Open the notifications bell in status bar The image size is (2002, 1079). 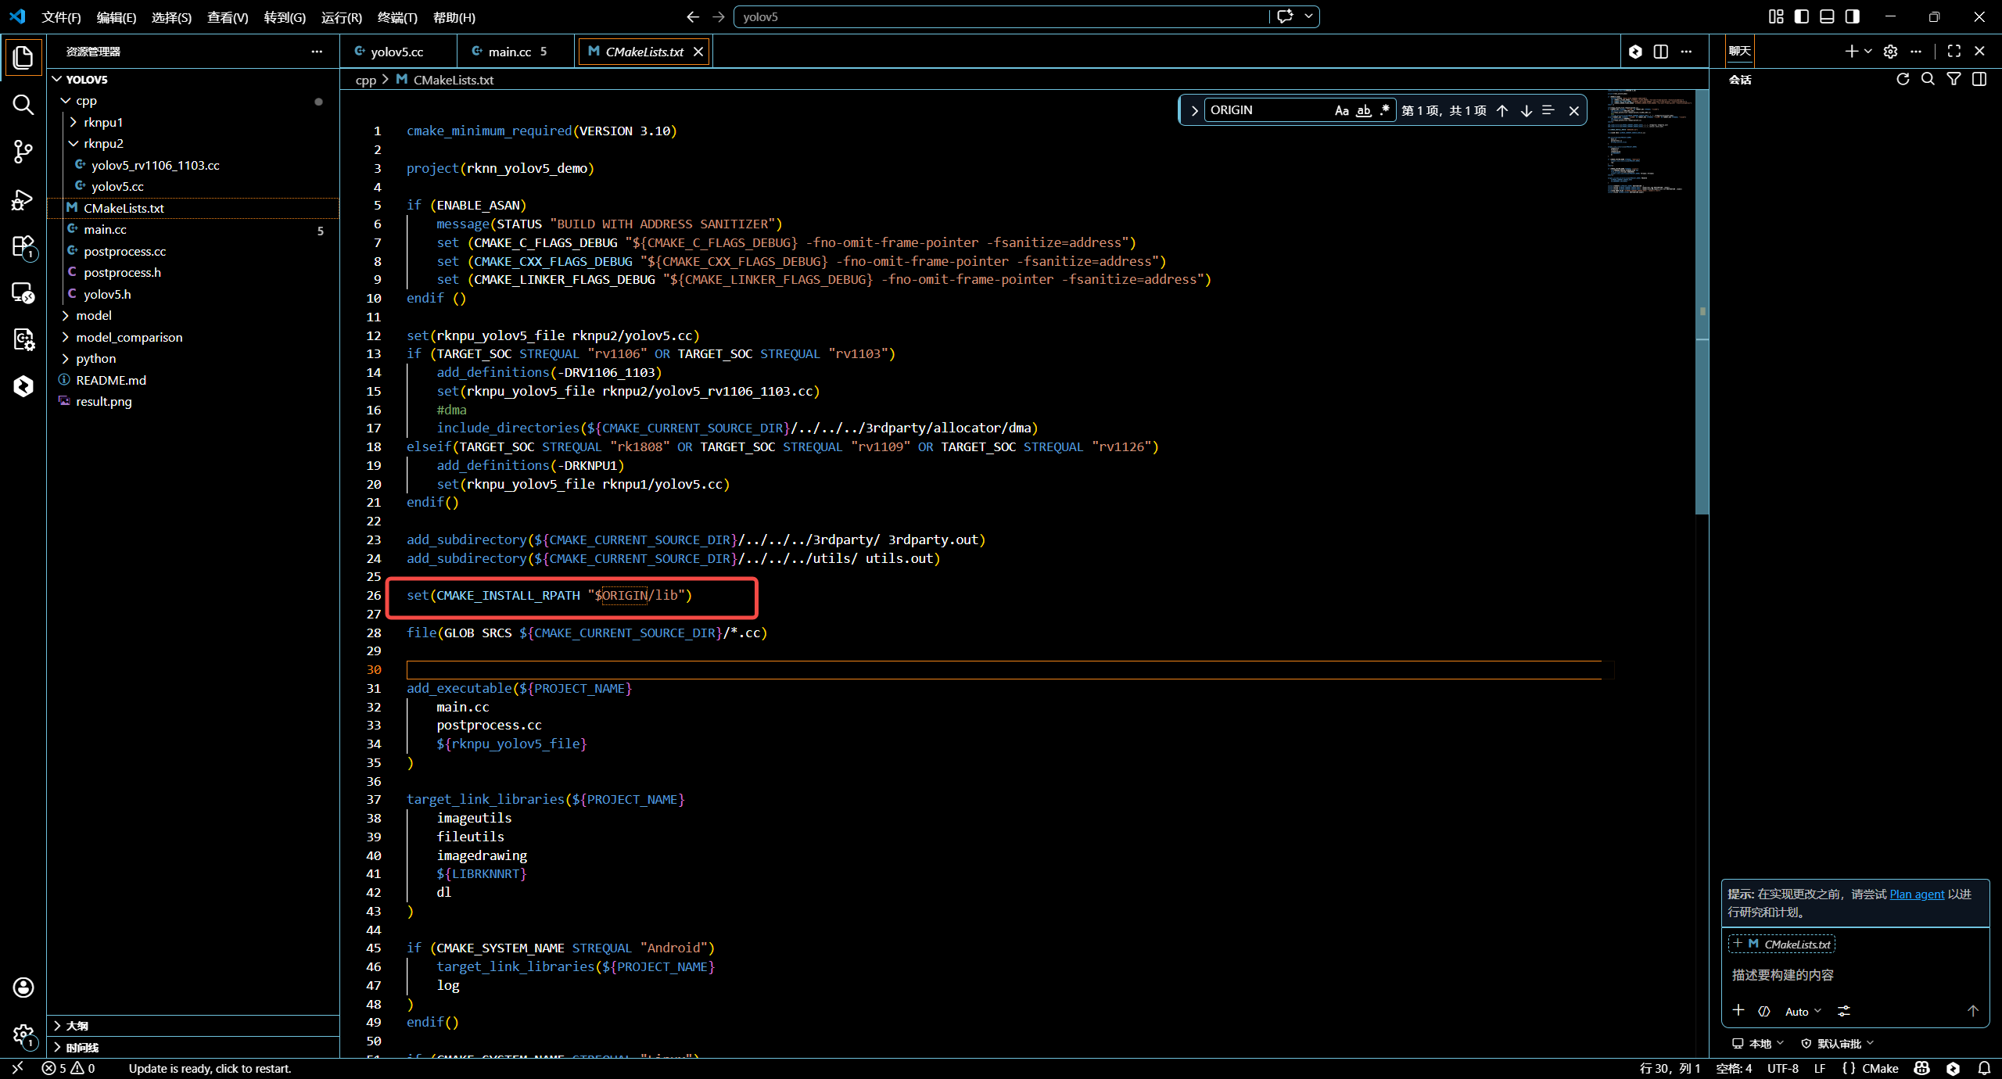click(1984, 1068)
